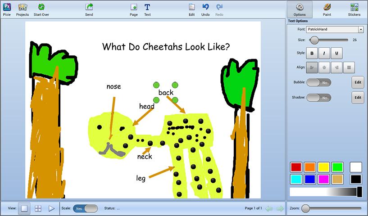368x216 pixels.
Task: Open the Edit menu icon
Action: pyautogui.click(x=192, y=7)
